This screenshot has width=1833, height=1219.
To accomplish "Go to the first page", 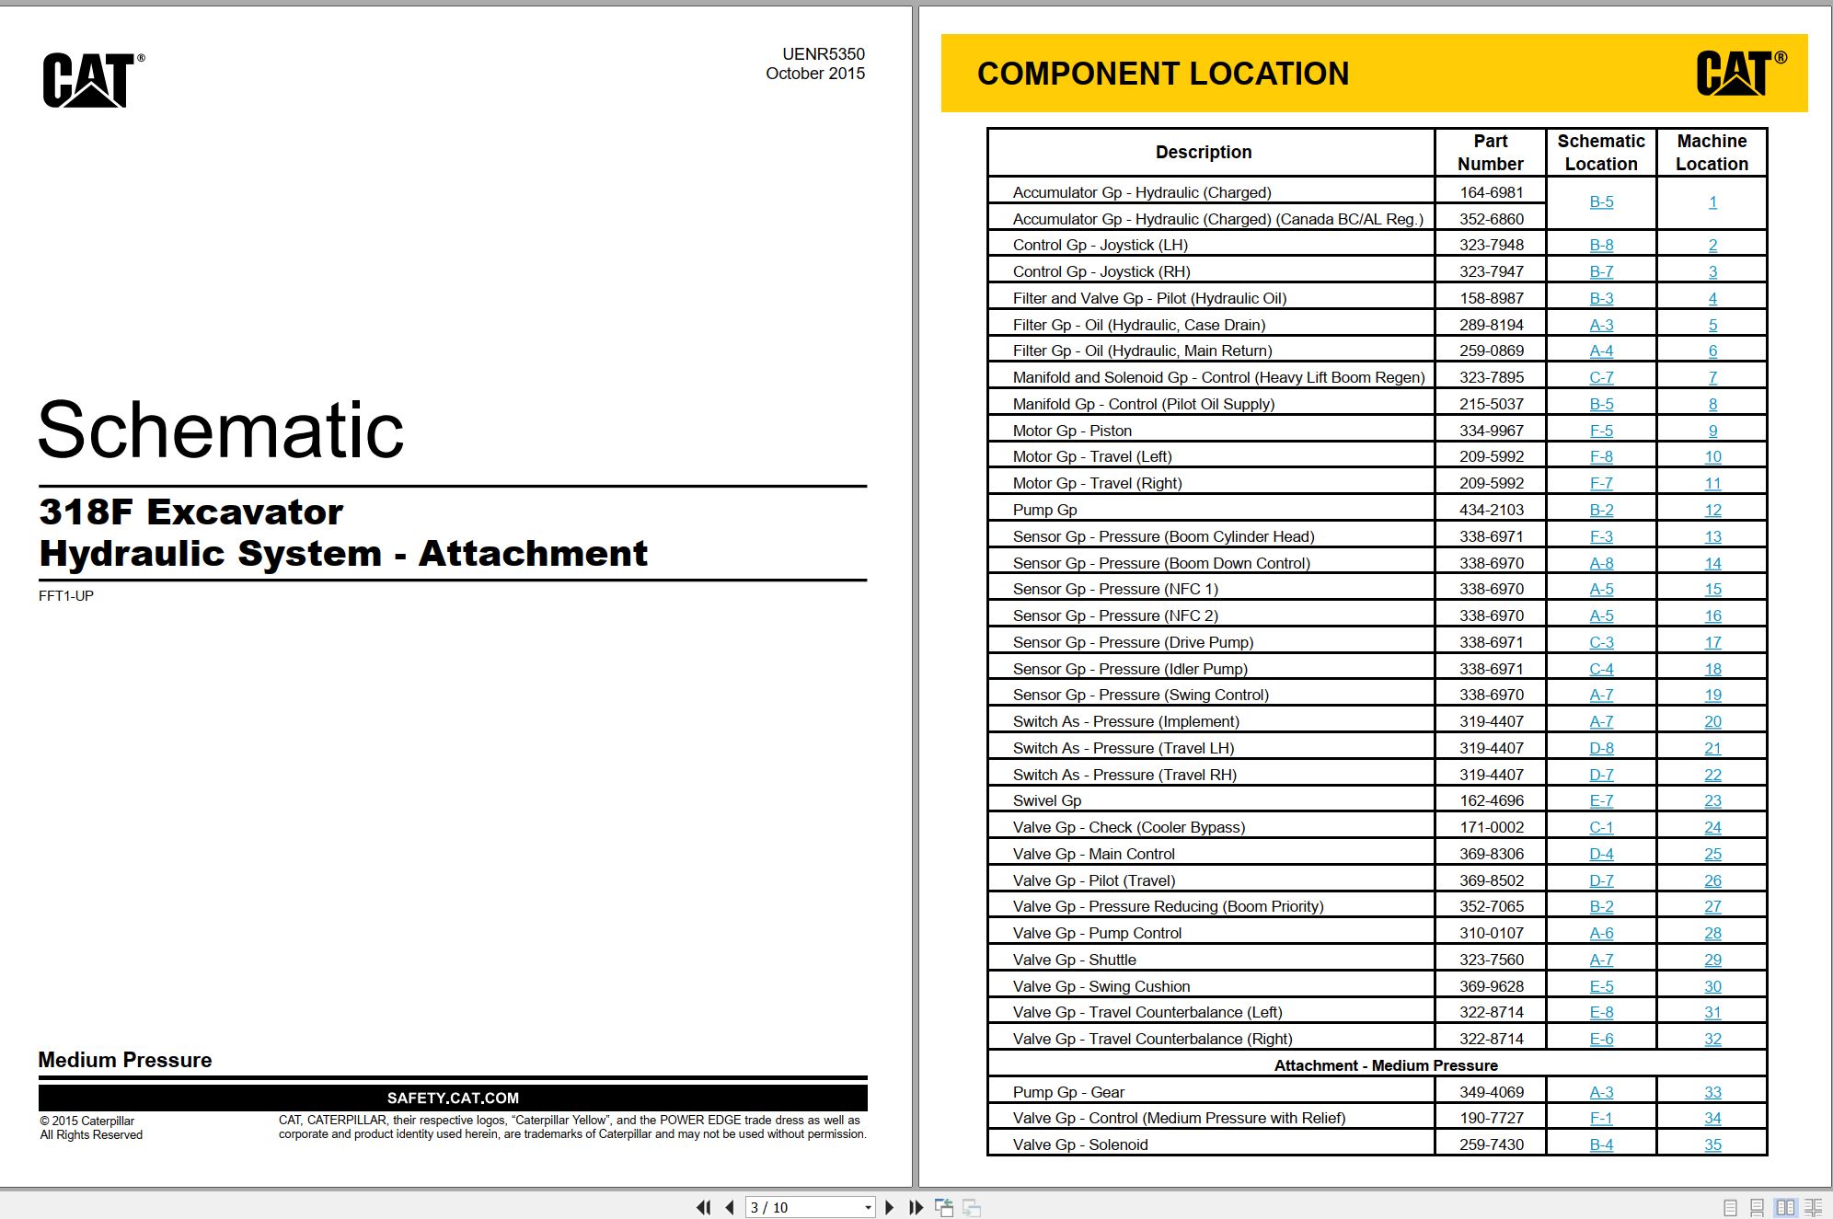I will point(704,1207).
